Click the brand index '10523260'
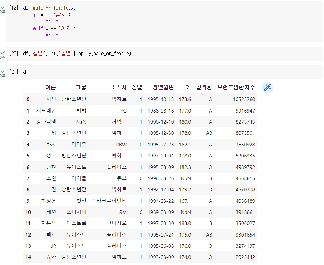The width and height of the screenshot is (324, 265). [244, 99]
